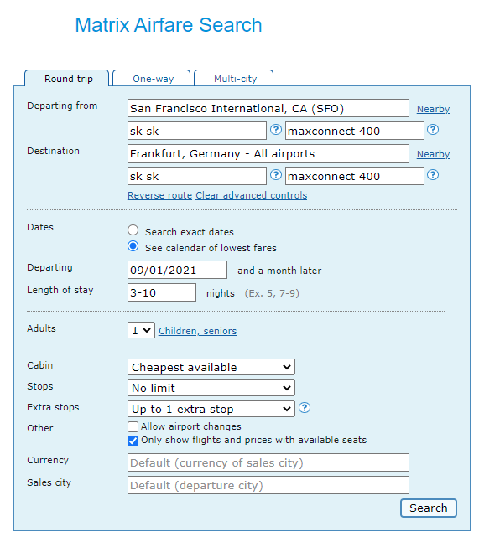The height and width of the screenshot is (547, 479).
Task: Open help icon beside departure maxconnect field
Action: (433, 130)
